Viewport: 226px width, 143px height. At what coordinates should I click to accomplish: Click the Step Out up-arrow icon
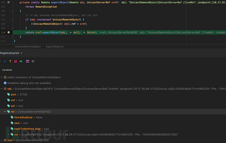coord(10,61)
